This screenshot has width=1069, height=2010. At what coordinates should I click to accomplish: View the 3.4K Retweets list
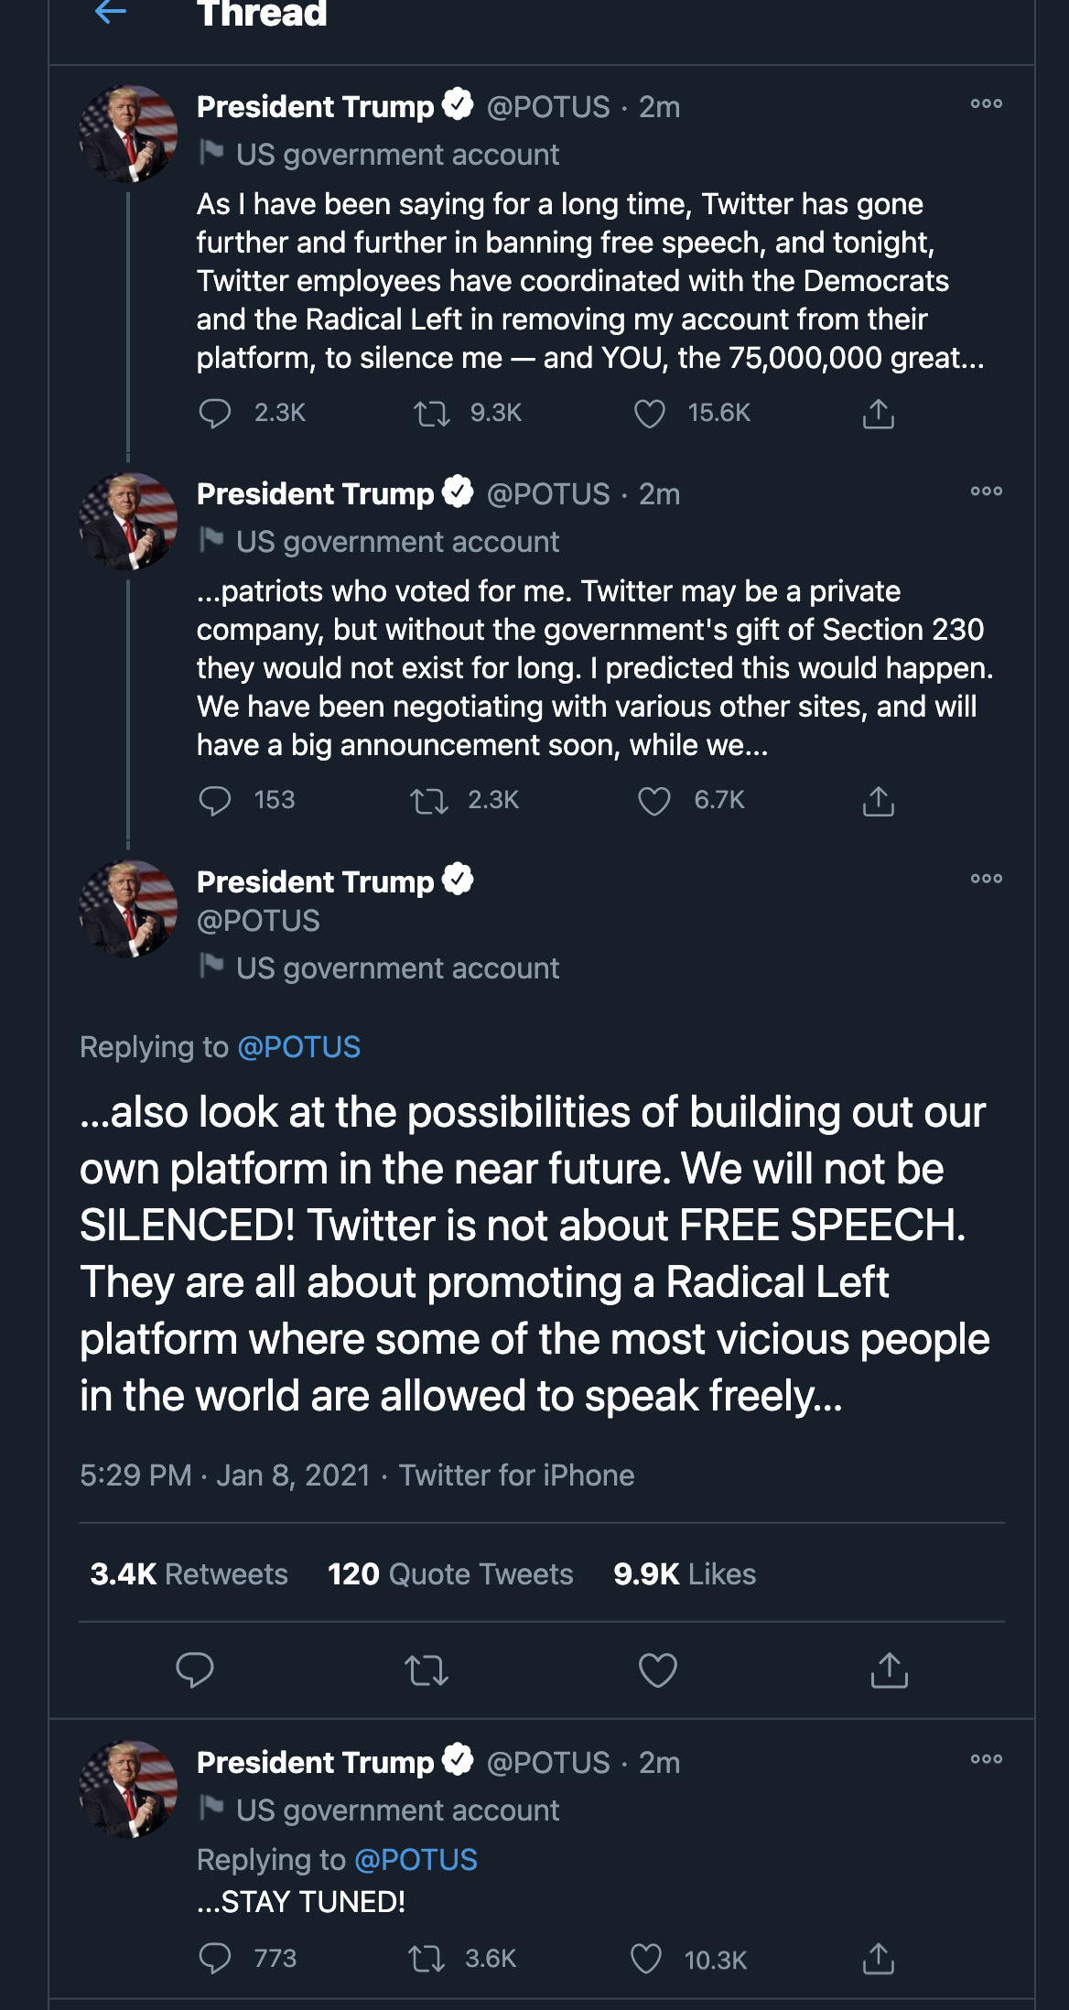[x=189, y=1574]
